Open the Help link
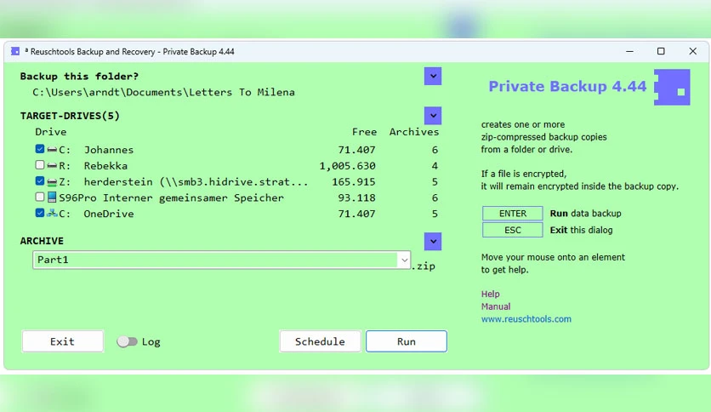The width and height of the screenshot is (711, 412). (490, 294)
